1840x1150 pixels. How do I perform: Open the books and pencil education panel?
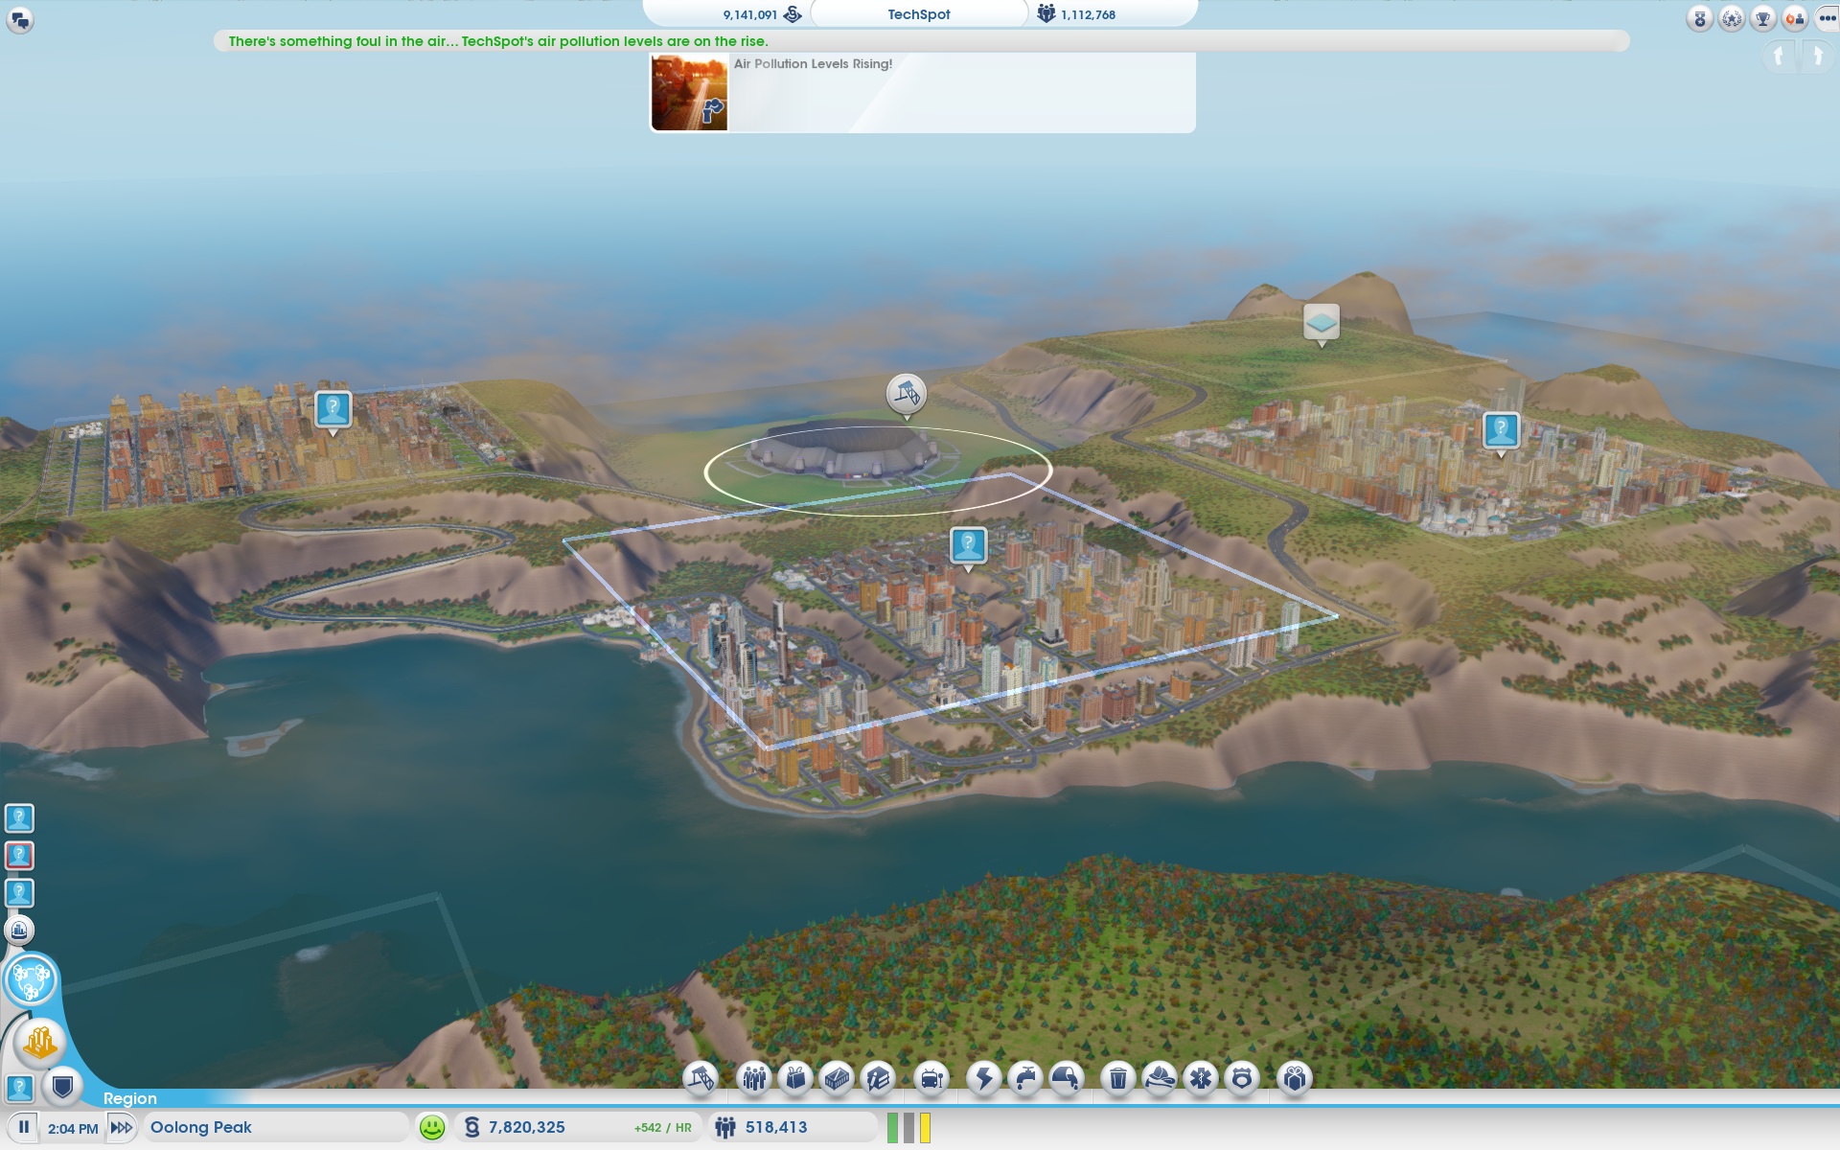coord(878,1079)
